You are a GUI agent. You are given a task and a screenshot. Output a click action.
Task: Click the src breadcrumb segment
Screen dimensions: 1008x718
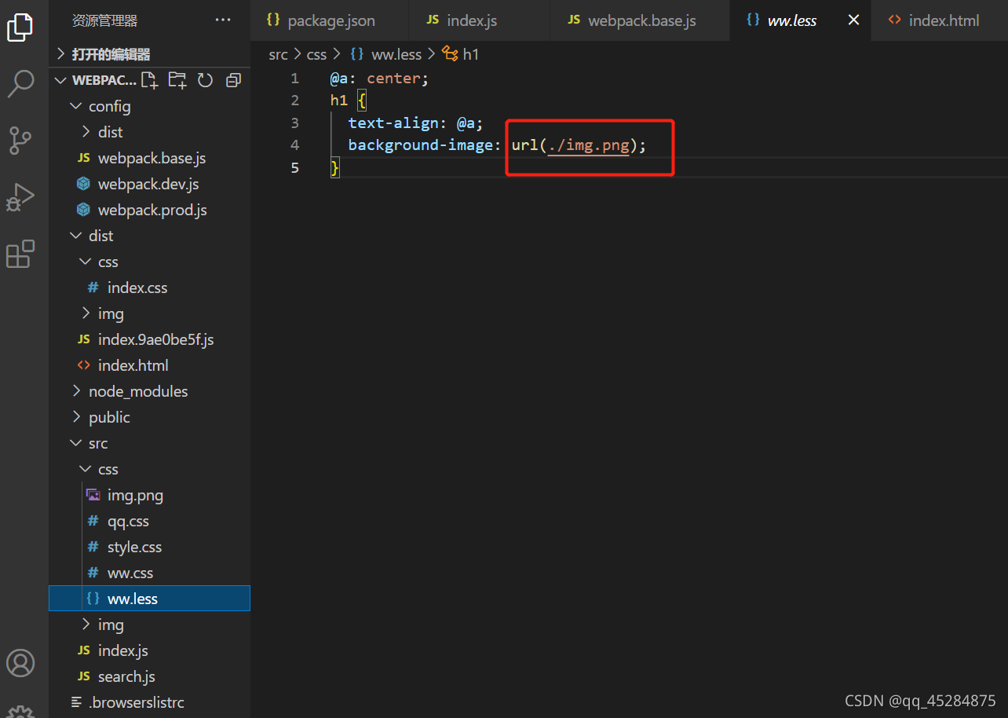[278, 54]
